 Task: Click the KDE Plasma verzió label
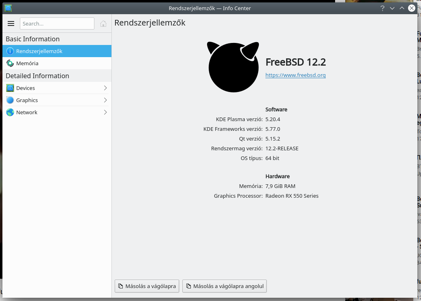tap(239, 119)
